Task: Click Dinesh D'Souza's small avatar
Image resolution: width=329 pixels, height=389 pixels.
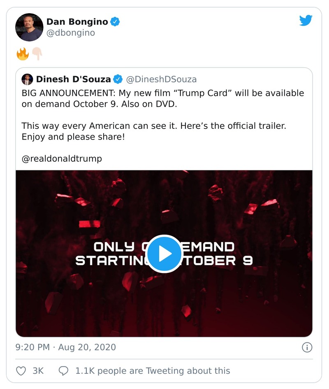Action: [27, 79]
